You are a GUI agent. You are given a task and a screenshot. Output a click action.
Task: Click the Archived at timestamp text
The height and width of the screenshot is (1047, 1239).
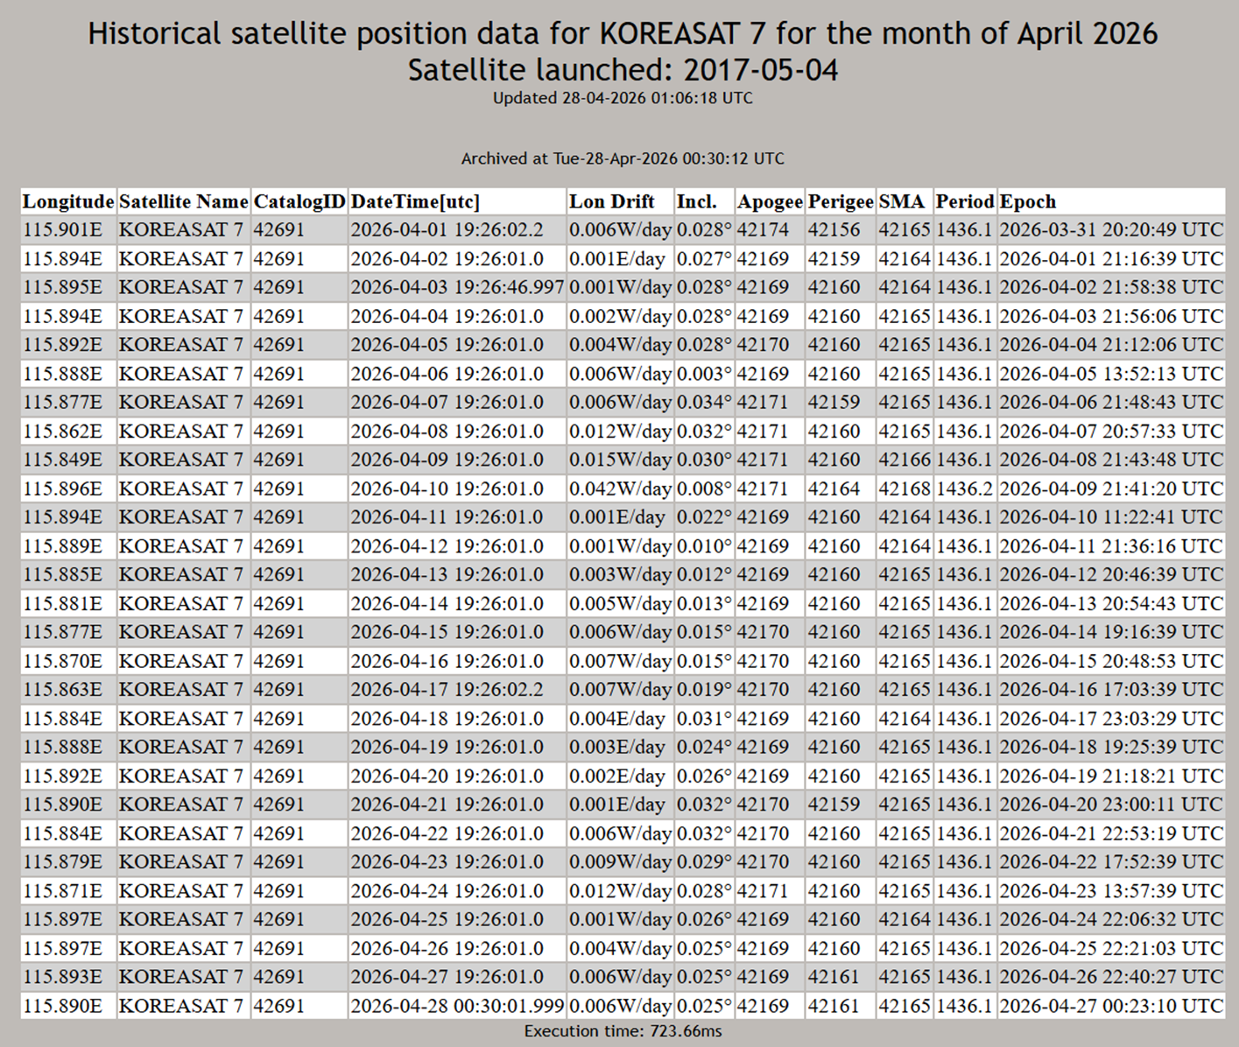623,158
